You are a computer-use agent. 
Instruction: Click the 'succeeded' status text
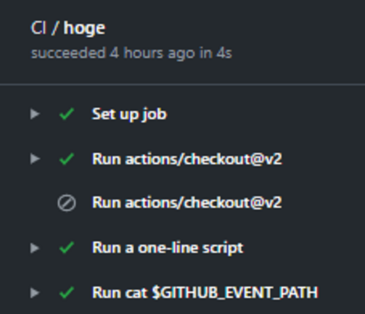(x=68, y=53)
